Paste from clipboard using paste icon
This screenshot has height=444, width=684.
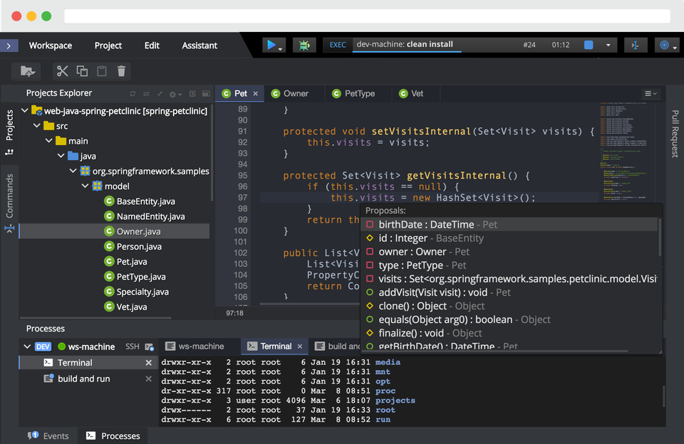click(x=101, y=70)
